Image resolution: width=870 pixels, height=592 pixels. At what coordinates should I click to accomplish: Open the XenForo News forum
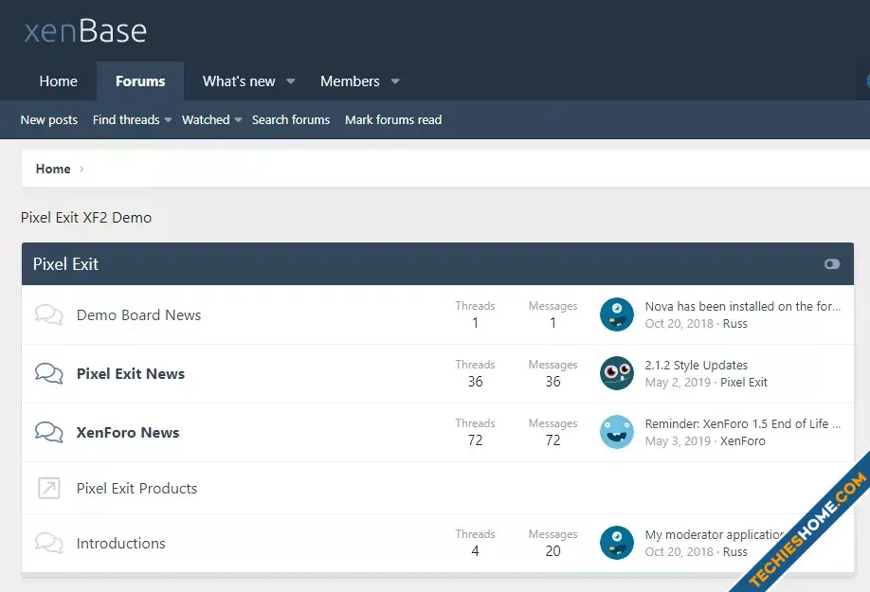tap(128, 432)
